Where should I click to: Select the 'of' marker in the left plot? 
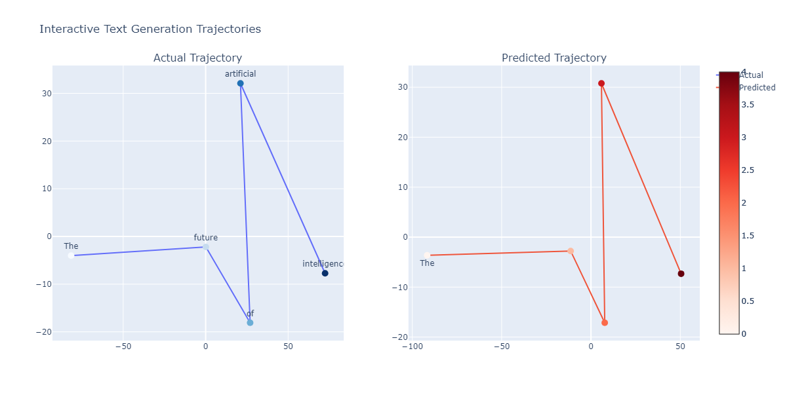click(x=250, y=323)
